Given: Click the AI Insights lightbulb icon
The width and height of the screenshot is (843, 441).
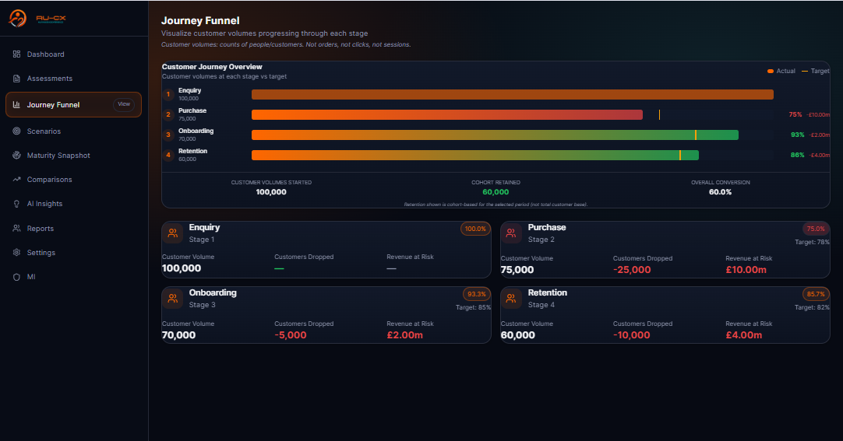Looking at the screenshot, I should [16, 204].
